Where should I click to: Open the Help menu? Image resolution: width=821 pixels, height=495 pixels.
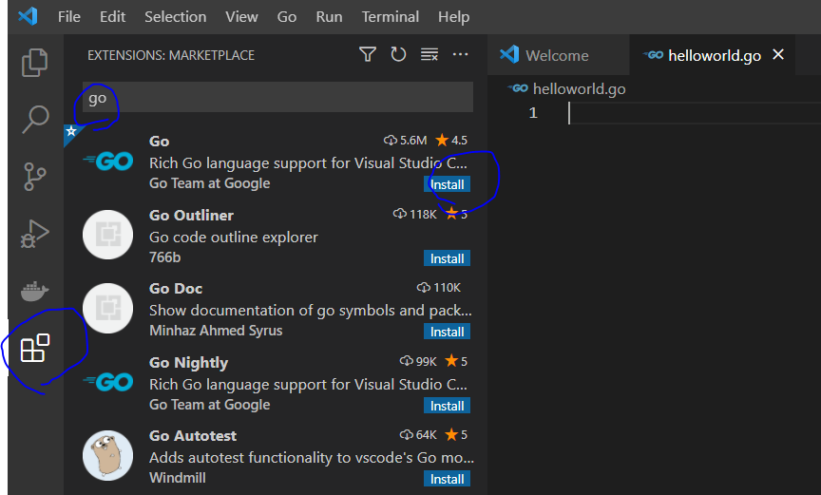[453, 17]
